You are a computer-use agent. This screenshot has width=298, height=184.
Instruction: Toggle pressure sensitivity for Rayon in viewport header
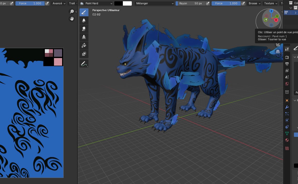click(208, 4)
